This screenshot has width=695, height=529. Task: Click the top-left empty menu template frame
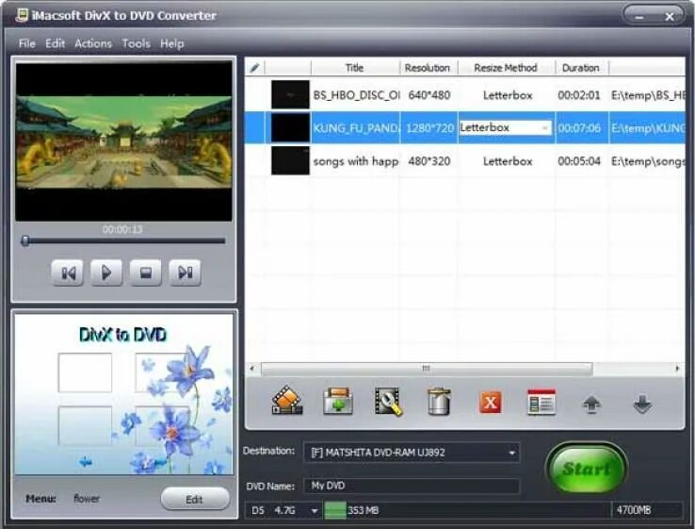coord(85,372)
